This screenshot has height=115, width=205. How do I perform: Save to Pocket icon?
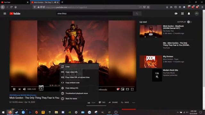(x=144, y=7)
